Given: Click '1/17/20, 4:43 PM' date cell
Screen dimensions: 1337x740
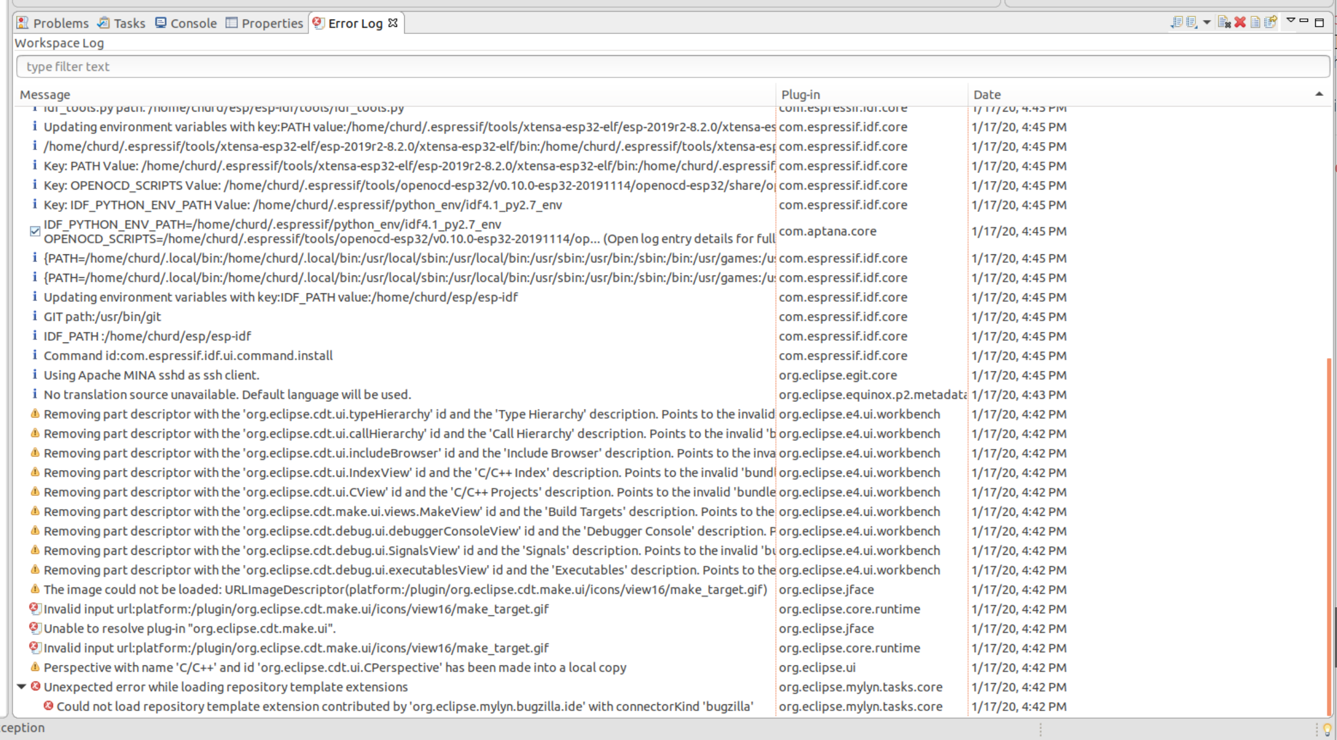Looking at the screenshot, I should pos(1019,394).
